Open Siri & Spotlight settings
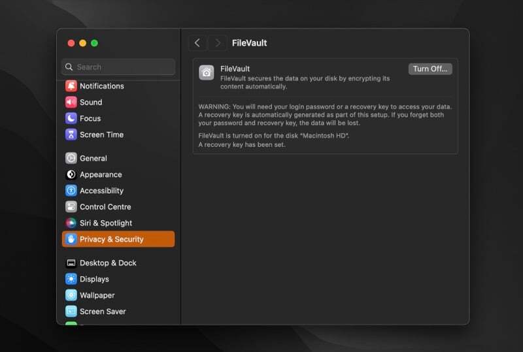This screenshot has width=523, height=352. (118, 223)
